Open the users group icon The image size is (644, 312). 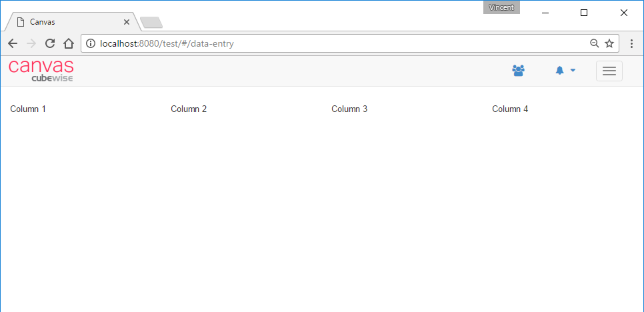pos(518,70)
